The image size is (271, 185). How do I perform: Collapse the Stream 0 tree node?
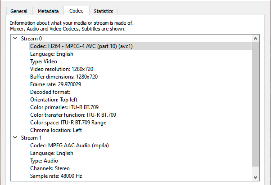[15, 39]
